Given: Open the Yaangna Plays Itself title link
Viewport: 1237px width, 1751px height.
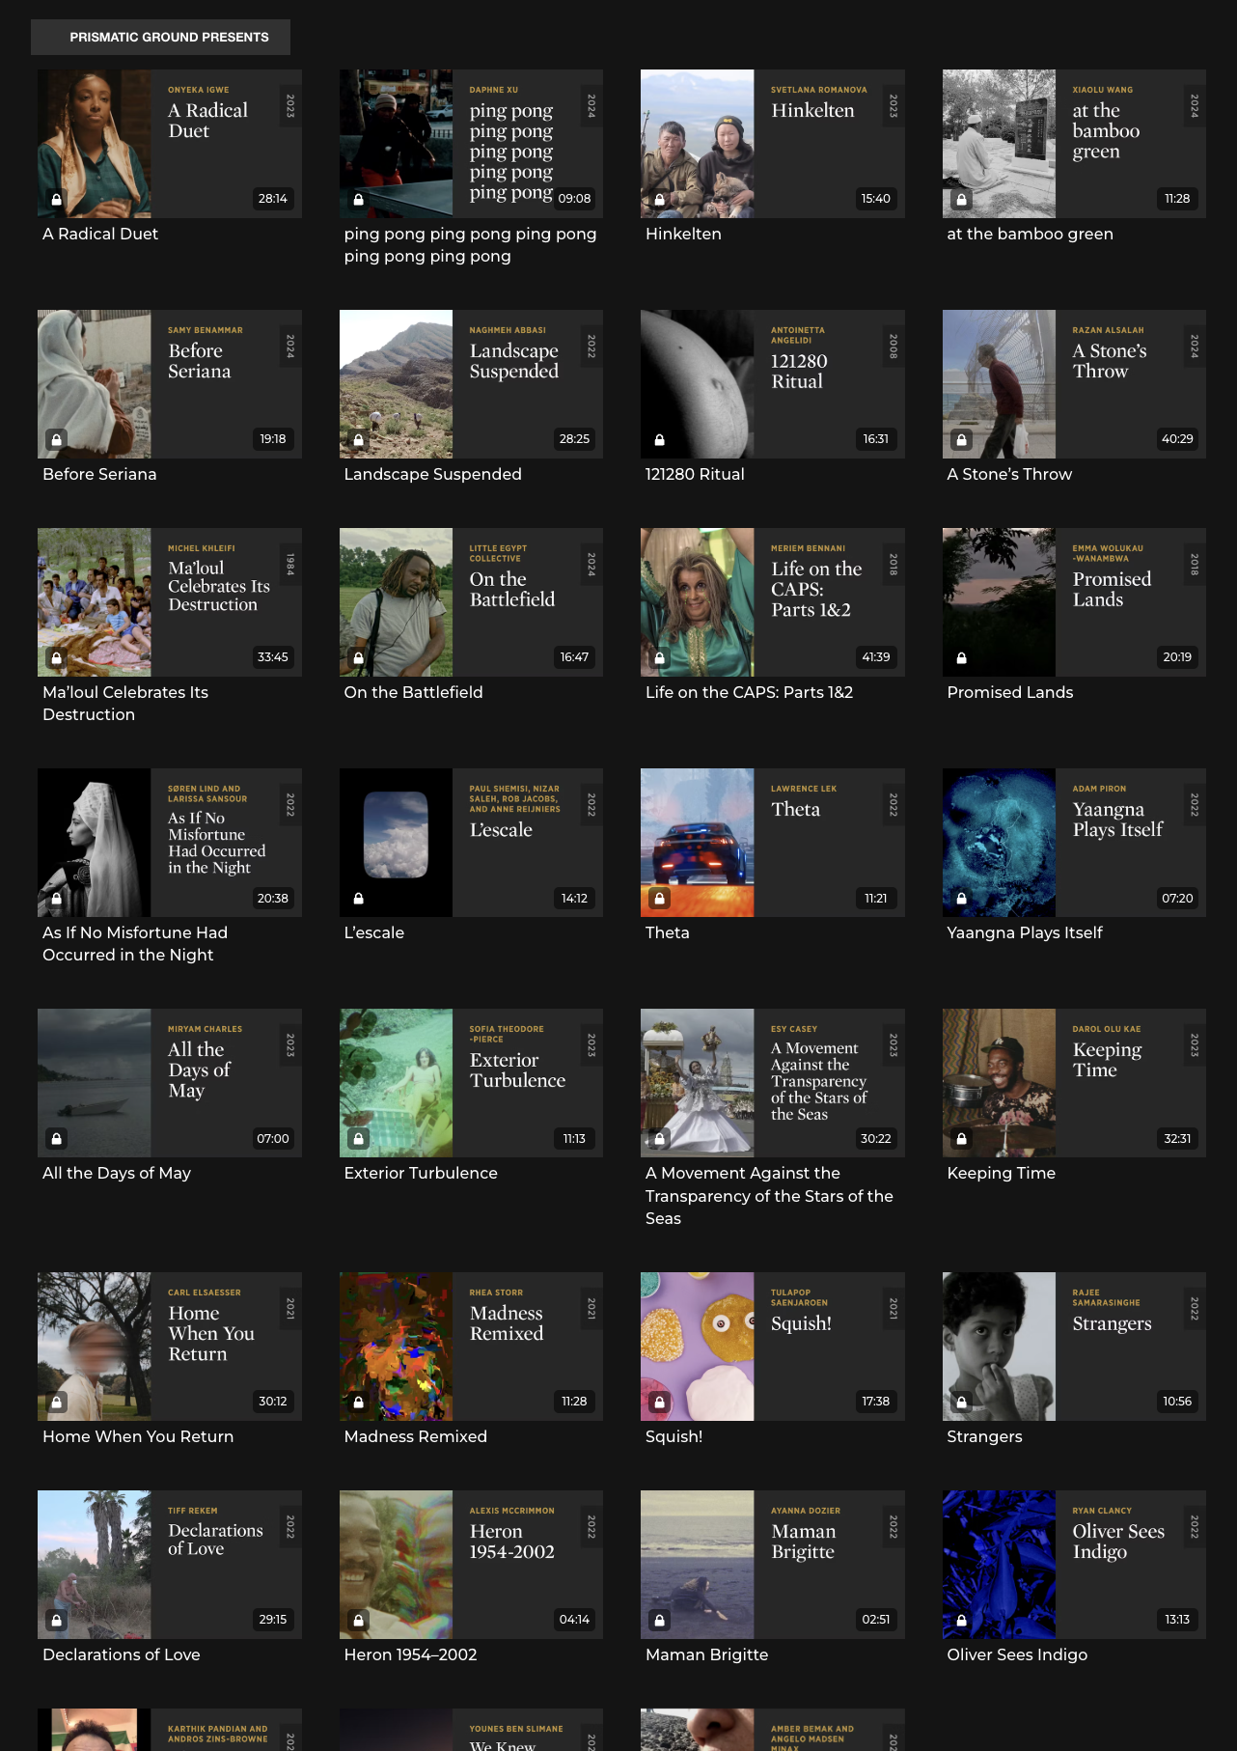Looking at the screenshot, I should pos(1025,932).
